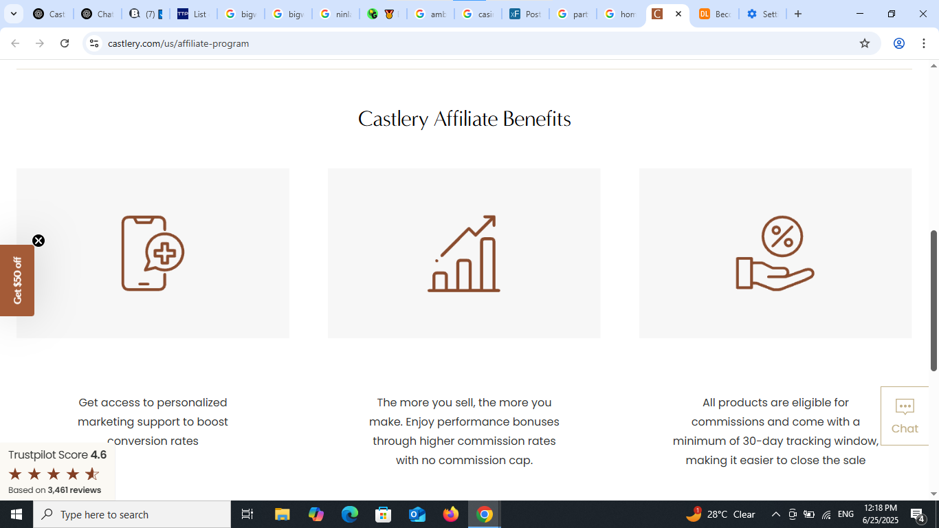Switch to the (7) notifications tab

[x=145, y=14]
